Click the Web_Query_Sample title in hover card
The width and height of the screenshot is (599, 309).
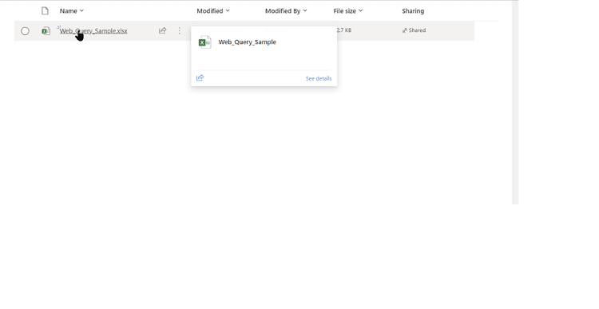point(247,42)
